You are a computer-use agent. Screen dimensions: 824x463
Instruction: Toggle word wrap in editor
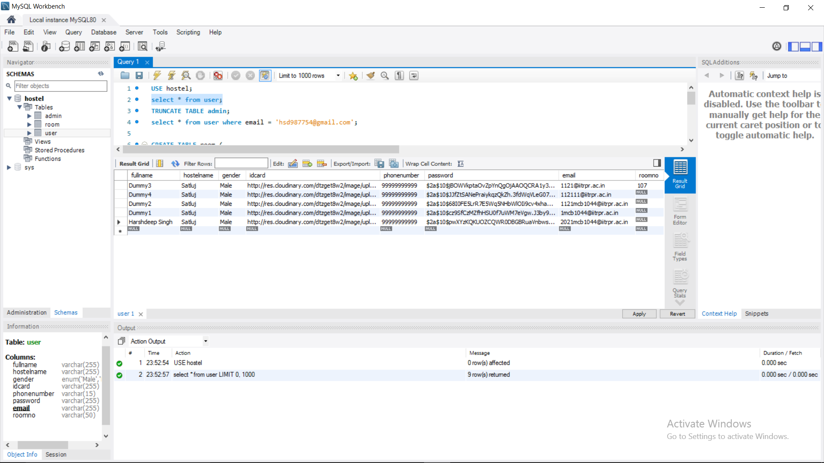click(414, 75)
